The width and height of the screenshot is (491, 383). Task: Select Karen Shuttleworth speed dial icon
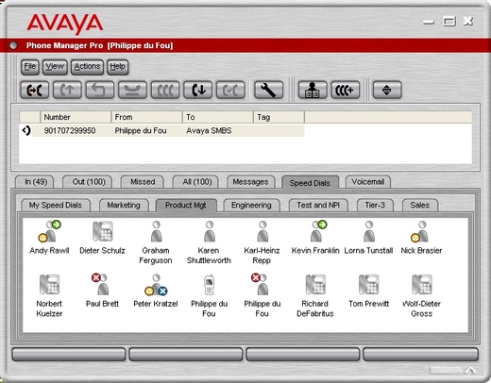coord(210,231)
